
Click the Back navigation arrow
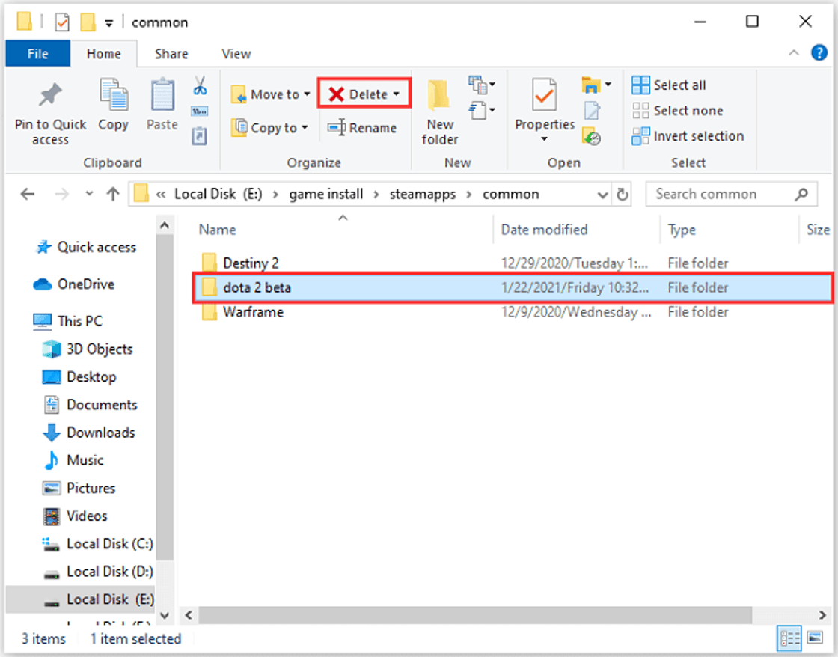(28, 194)
